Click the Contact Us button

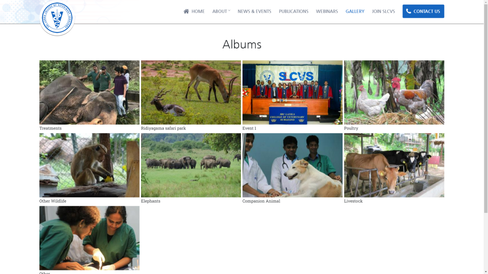[423, 11]
